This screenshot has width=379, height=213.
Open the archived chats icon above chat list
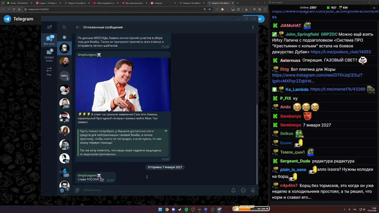[64, 37]
